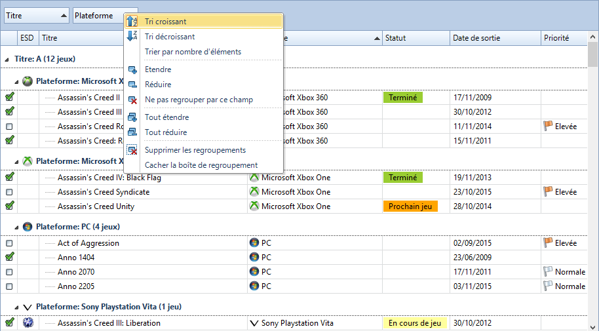The height and width of the screenshot is (331, 599).
Task: Click PC icon in Anno 1404 row
Action: point(254,257)
